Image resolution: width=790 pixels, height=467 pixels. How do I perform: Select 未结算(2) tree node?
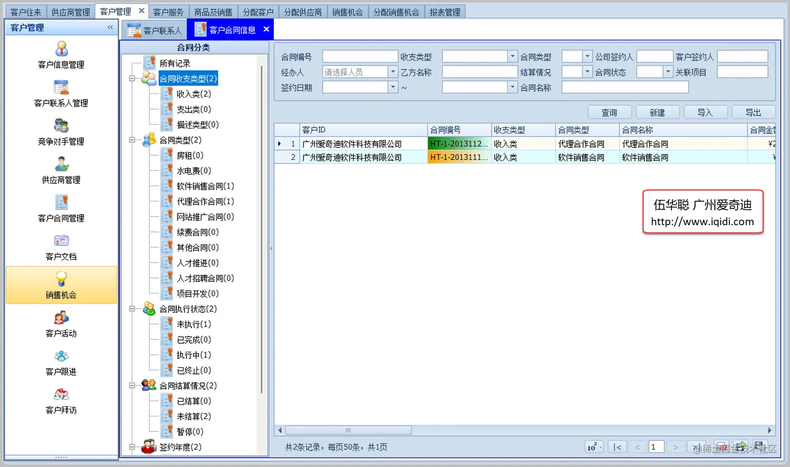[x=193, y=416]
